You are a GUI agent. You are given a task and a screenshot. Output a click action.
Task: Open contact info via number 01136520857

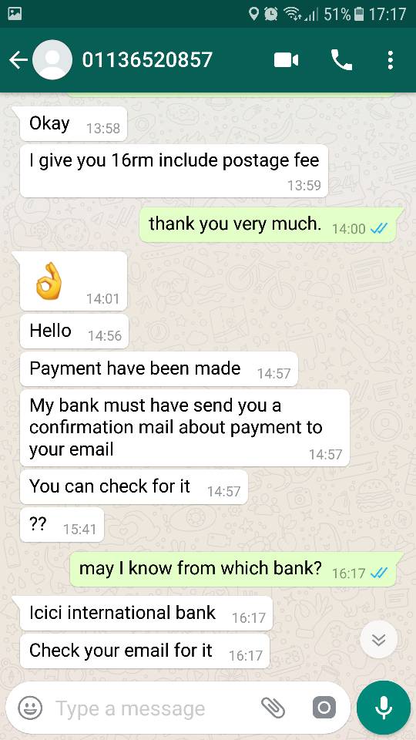click(147, 60)
